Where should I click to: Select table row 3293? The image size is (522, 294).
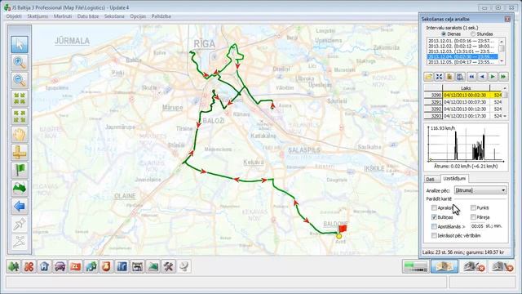click(462, 116)
